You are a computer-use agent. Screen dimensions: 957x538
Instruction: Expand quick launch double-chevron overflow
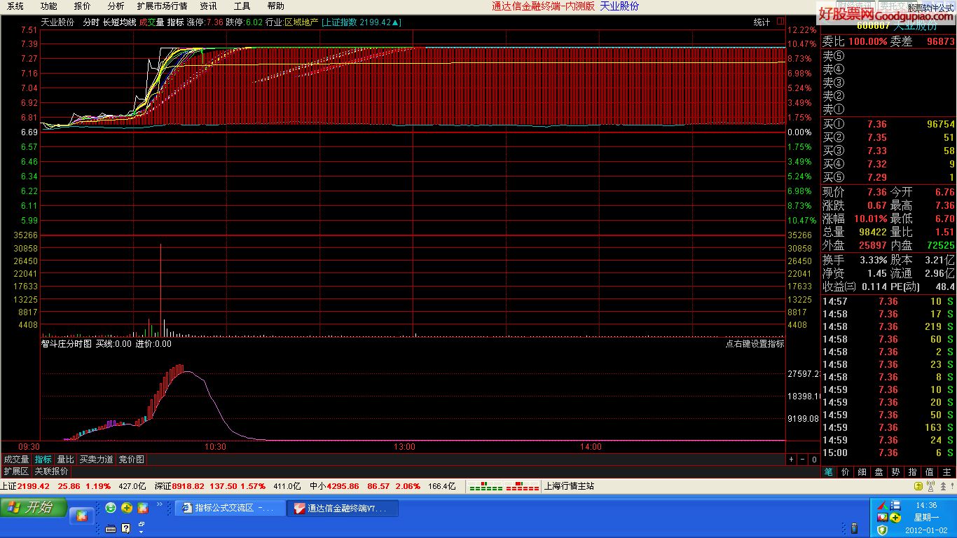[x=159, y=504]
